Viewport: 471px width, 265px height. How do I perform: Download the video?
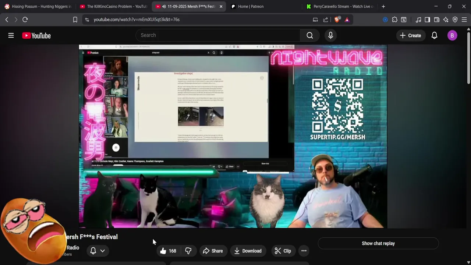[x=248, y=251]
